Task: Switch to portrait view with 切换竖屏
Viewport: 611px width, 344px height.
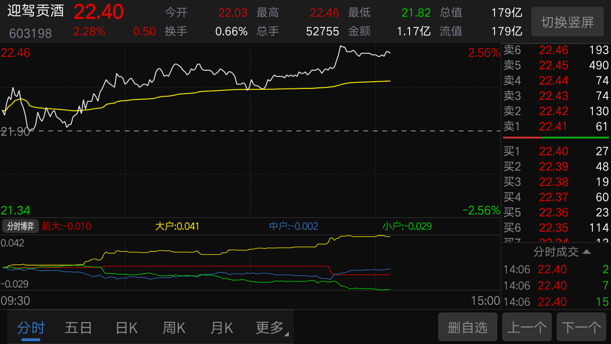Action: [568, 21]
